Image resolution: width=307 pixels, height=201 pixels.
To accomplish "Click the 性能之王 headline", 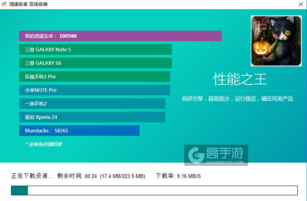I will [240, 79].
